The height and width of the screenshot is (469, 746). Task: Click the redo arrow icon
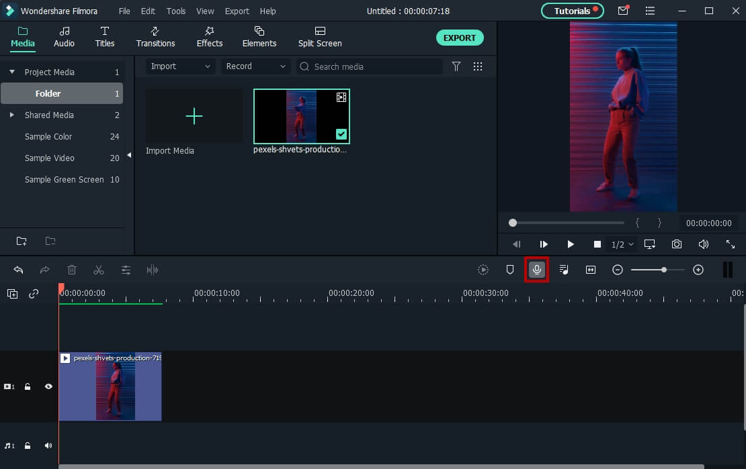point(45,270)
